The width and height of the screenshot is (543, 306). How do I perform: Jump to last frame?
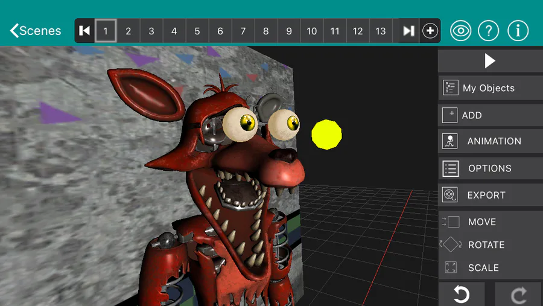(408, 31)
